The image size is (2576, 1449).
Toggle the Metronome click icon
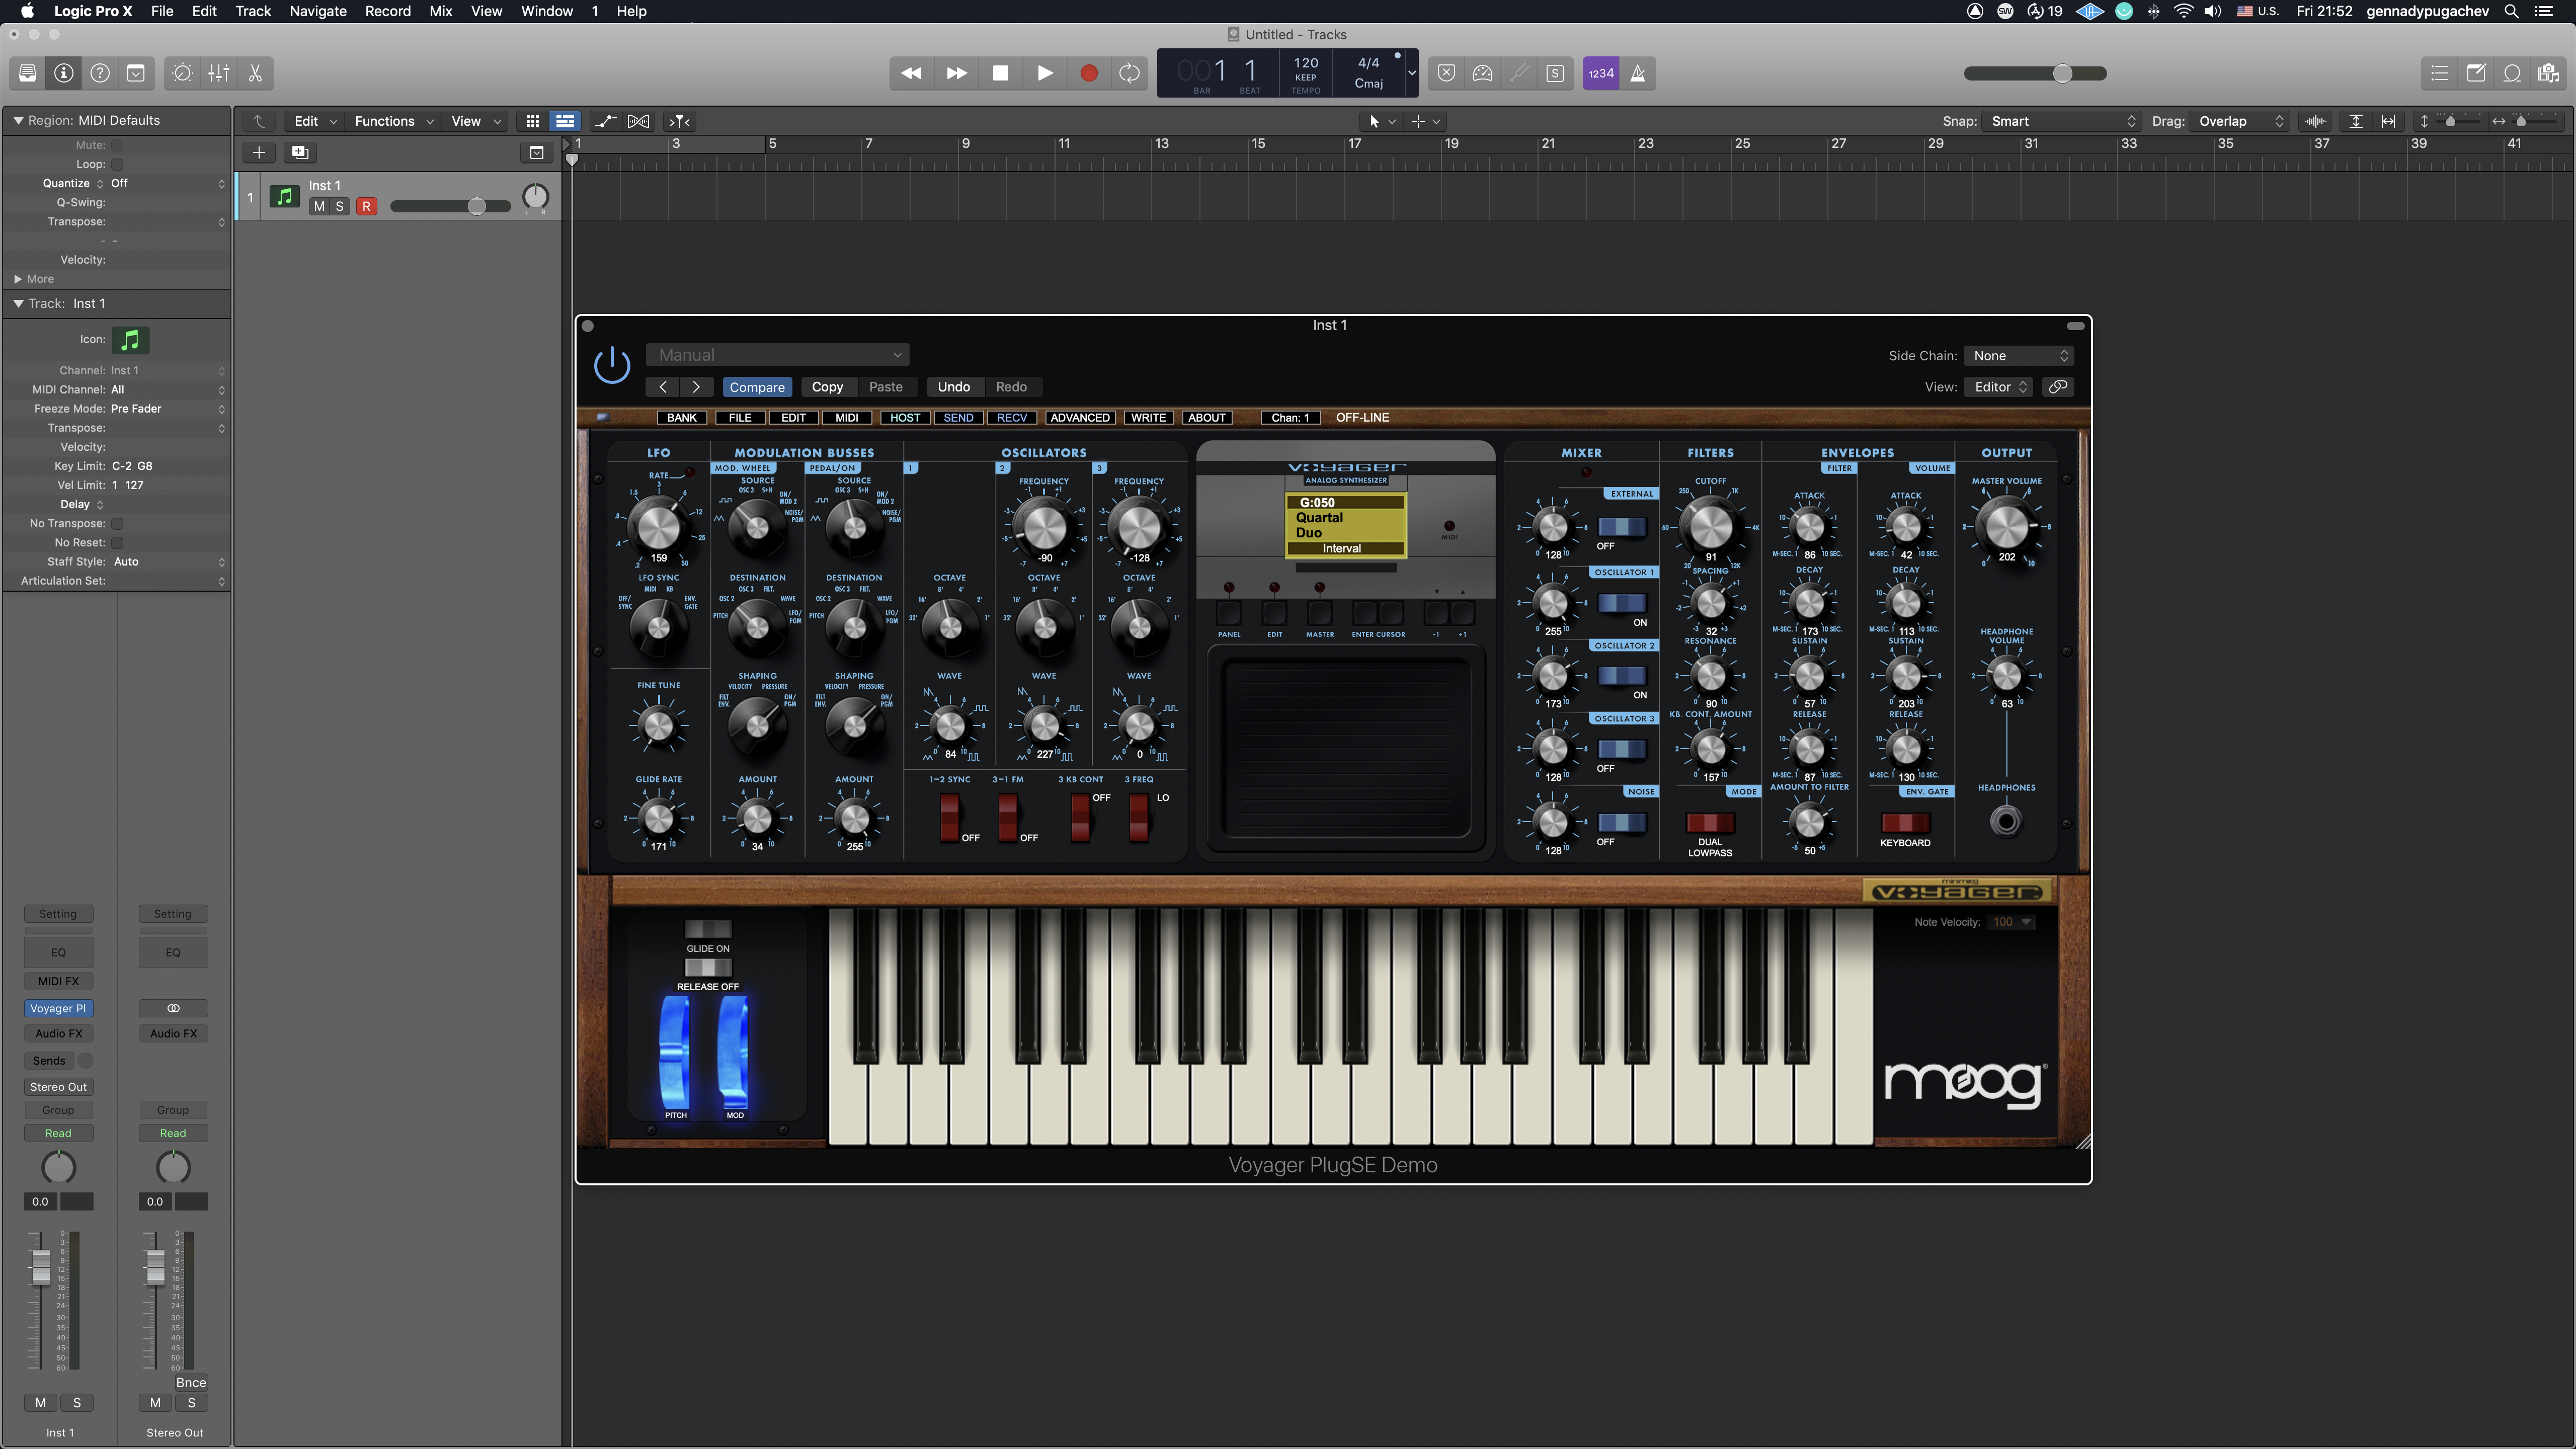[x=1638, y=73]
